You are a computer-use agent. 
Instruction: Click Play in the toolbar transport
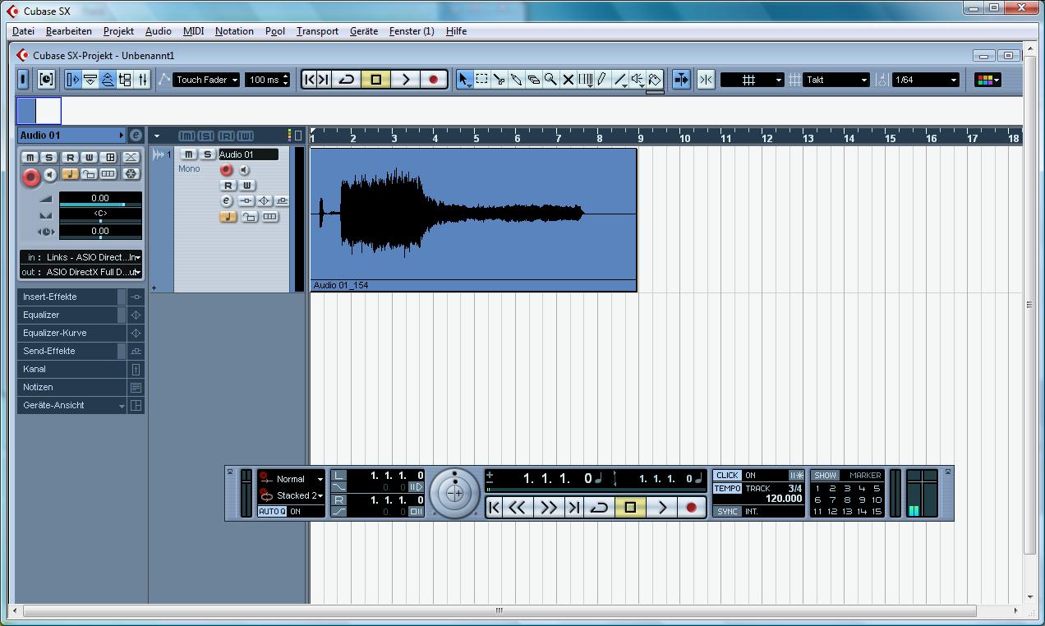pyautogui.click(x=405, y=80)
